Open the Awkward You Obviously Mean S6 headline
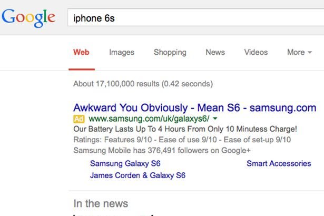This screenshot has width=324, height=216. (194, 107)
